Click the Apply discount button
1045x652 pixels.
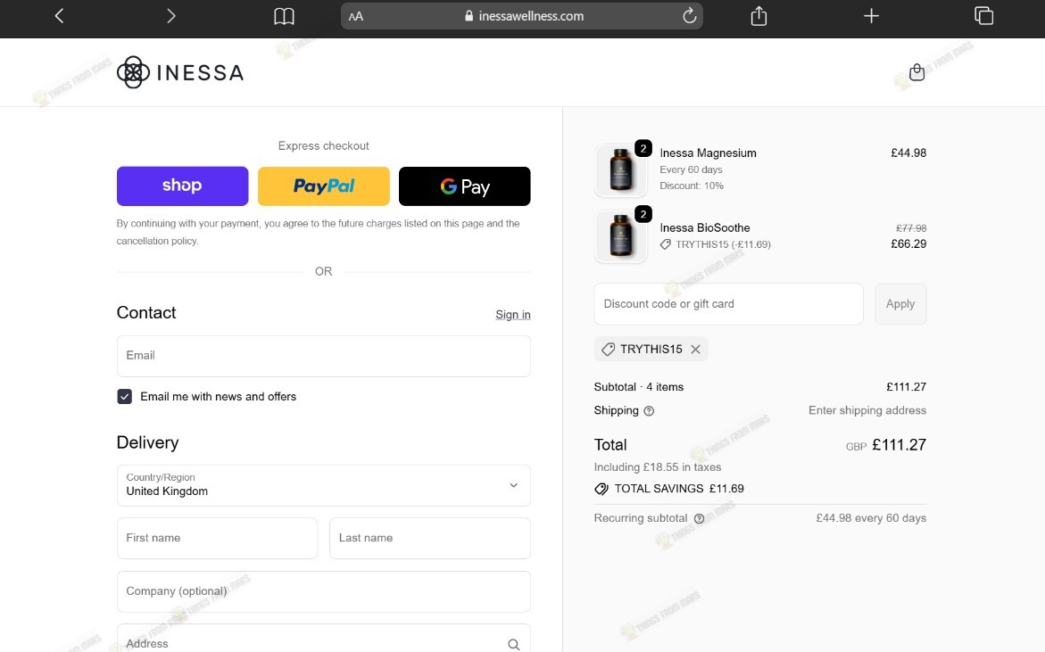[900, 304]
